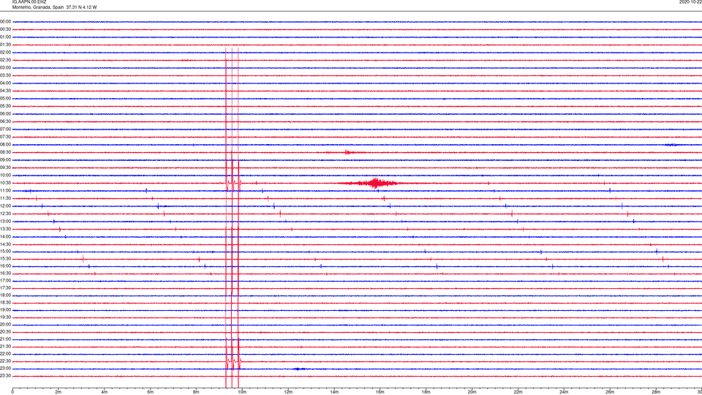This screenshot has height=395, width=702.
Task: Select the 09:00 trace time label
Action: [x=5, y=160]
